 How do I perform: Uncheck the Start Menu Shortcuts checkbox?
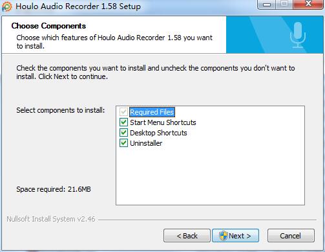(x=123, y=122)
